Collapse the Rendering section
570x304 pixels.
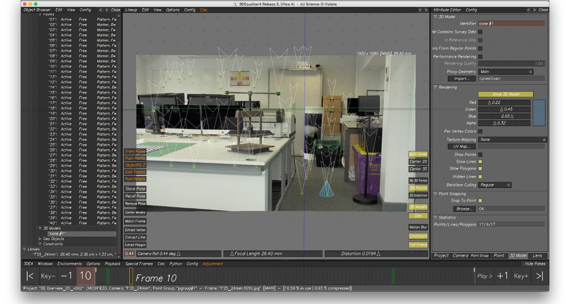tap(436, 87)
